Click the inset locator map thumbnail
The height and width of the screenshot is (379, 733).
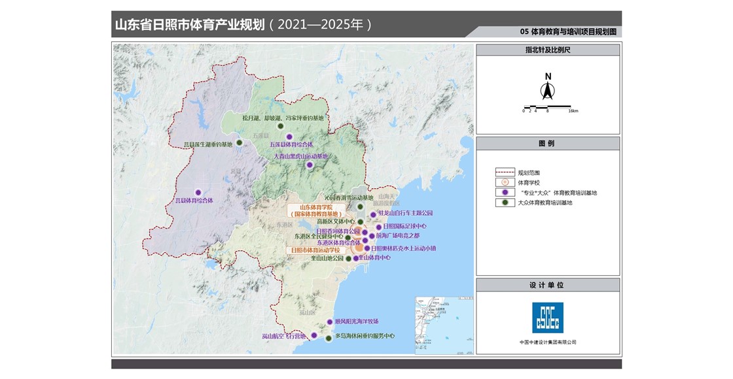(x=442, y=318)
